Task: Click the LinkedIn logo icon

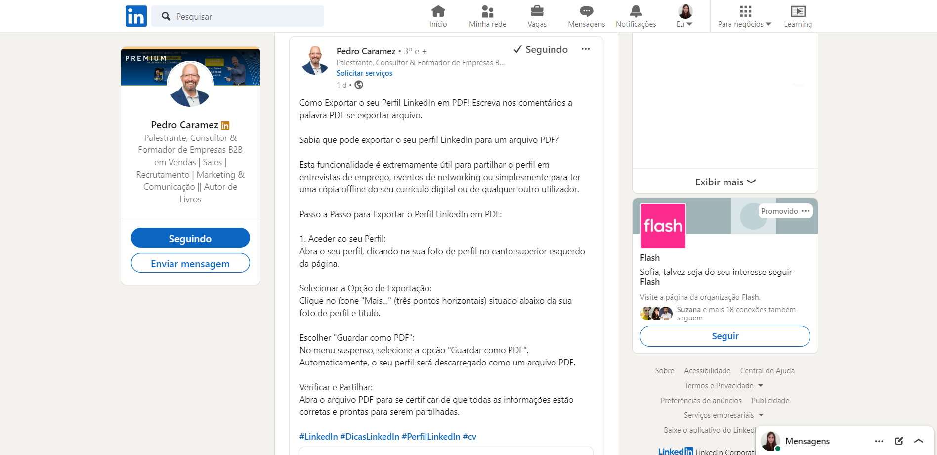Action: pyautogui.click(x=136, y=16)
